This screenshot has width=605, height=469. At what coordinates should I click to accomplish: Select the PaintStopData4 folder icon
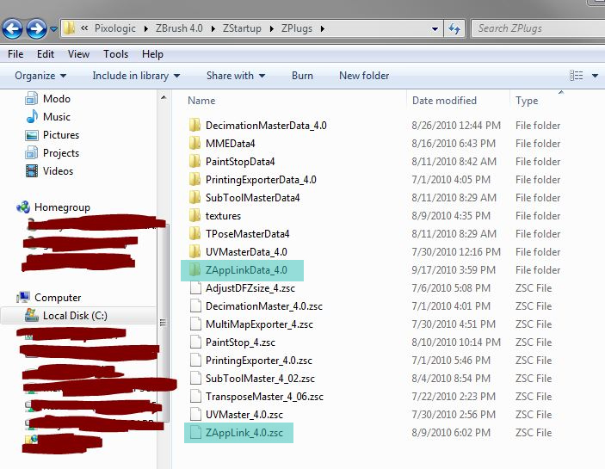195,162
